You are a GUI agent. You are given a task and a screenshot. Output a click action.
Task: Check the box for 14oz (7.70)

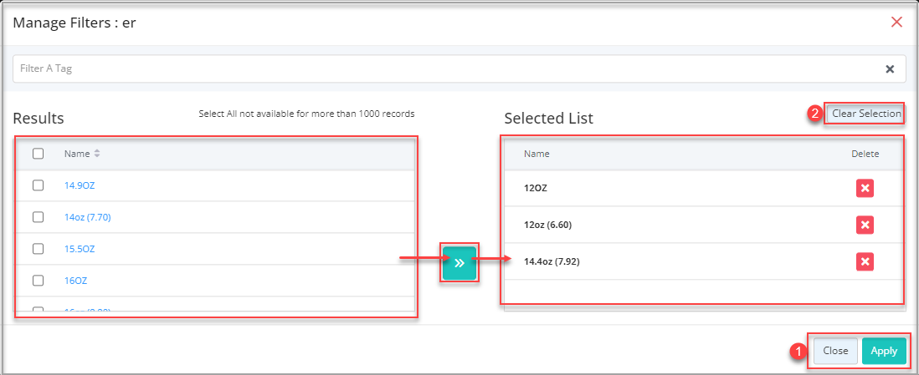point(39,217)
